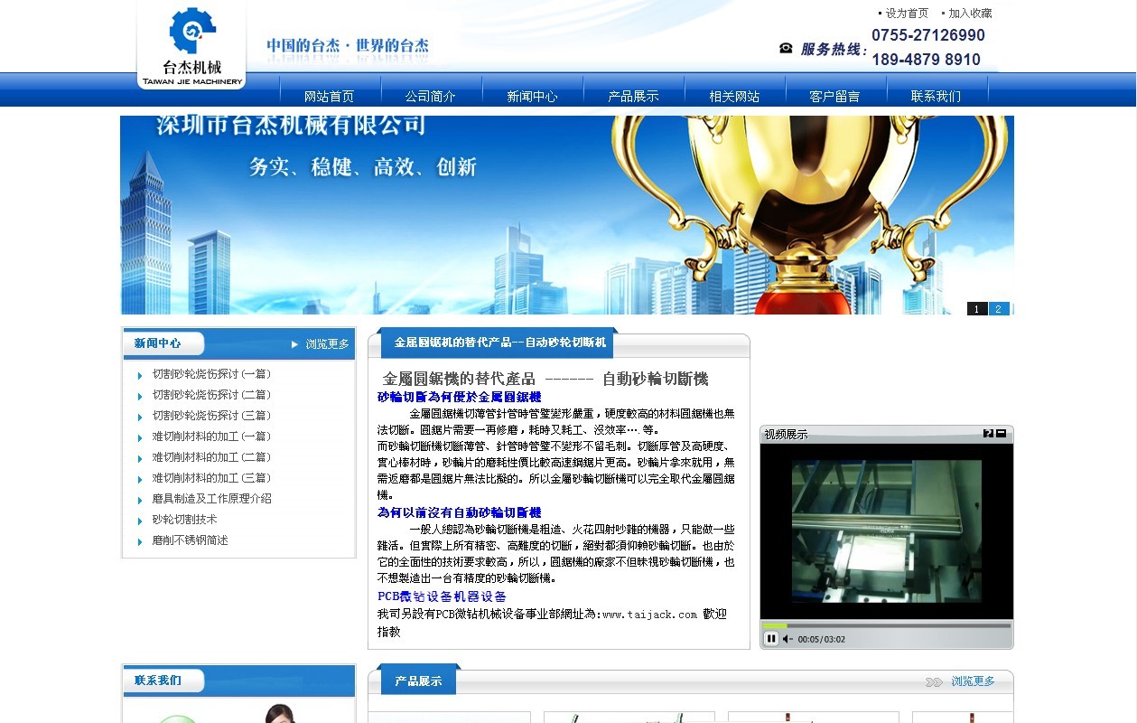Screen dimensions: 1137x723
Task: Click the 设为首页 link
Action: click(906, 14)
